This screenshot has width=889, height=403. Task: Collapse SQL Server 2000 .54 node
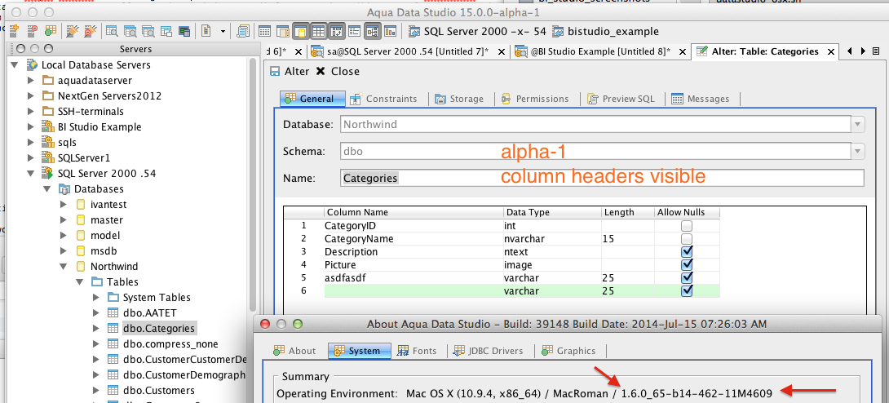coord(31,174)
